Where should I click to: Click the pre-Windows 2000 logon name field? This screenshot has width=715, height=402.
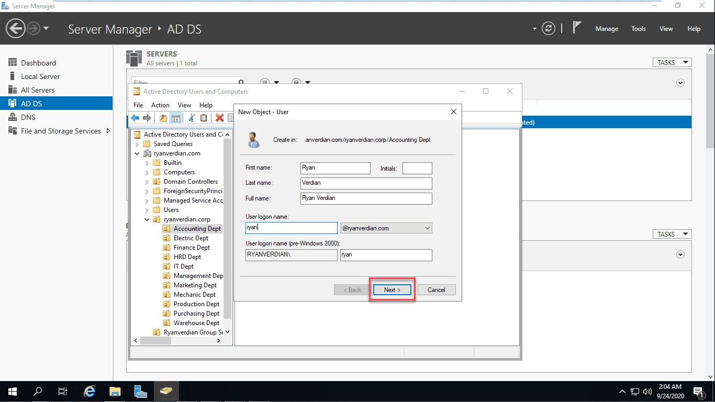pyautogui.click(x=386, y=255)
